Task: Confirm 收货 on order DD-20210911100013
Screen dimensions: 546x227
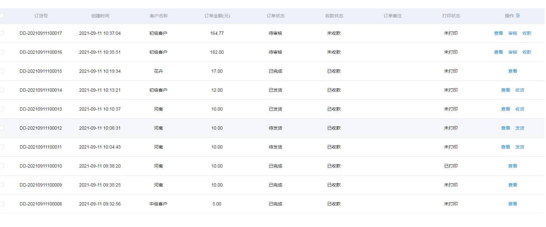Action: point(520,109)
